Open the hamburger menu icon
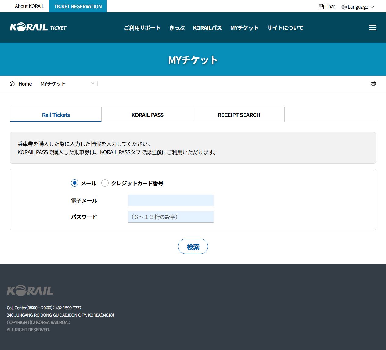 pyautogui.click(x=372, y=27)
